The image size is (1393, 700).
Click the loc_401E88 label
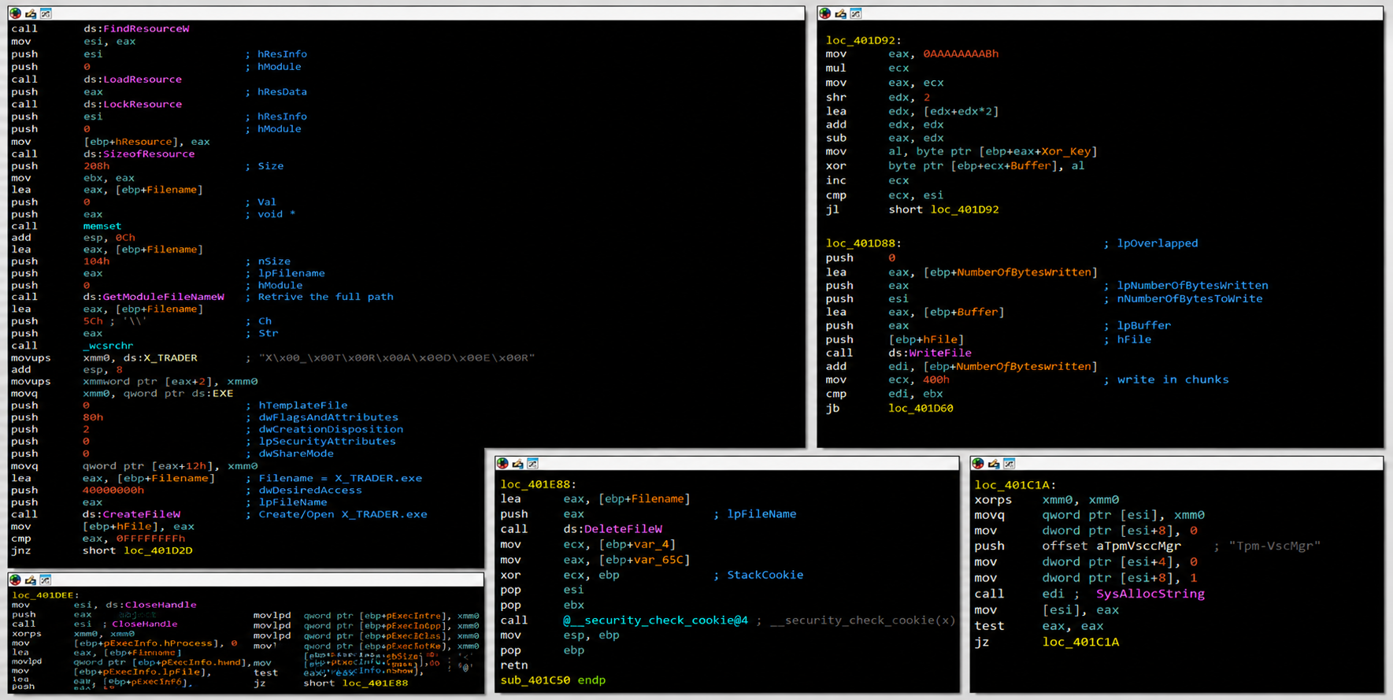coord(539,484)
